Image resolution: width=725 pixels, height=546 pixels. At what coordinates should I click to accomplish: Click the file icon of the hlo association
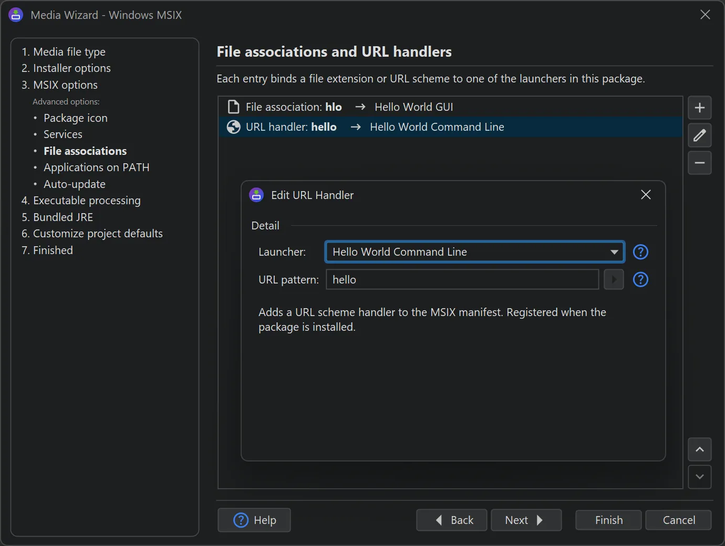pos(233,107)
